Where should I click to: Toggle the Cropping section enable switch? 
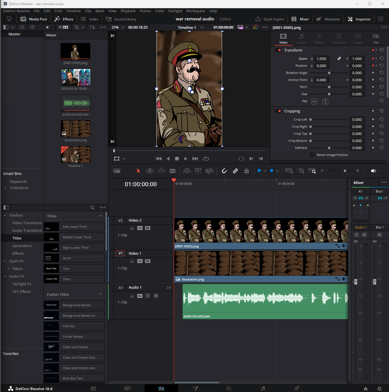(278, 111)
